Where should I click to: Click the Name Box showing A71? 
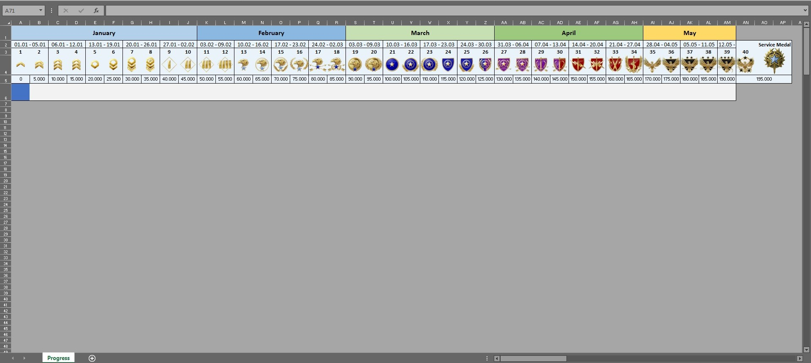[20, 11]
